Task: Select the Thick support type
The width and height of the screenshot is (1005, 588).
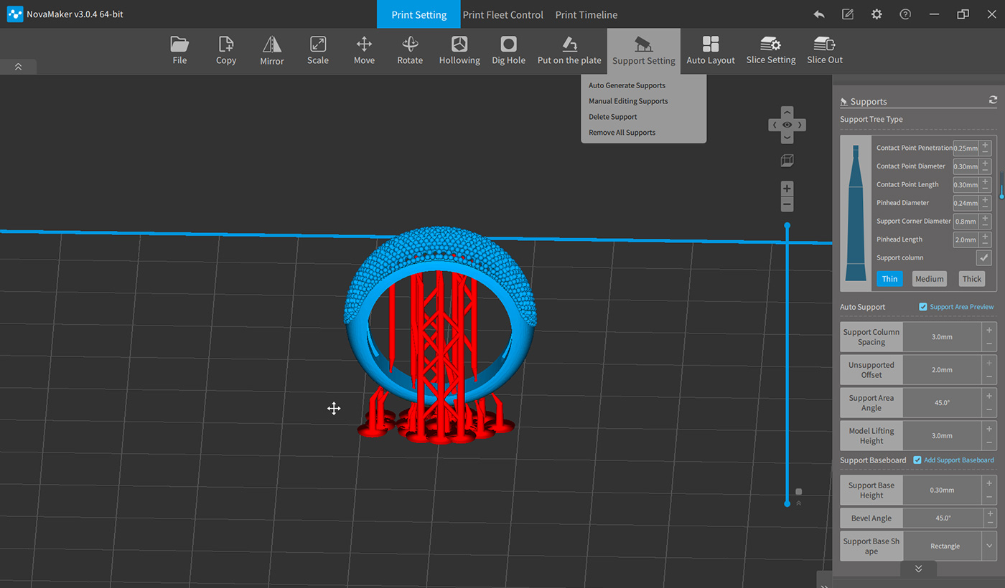Action: pos(972,279)
